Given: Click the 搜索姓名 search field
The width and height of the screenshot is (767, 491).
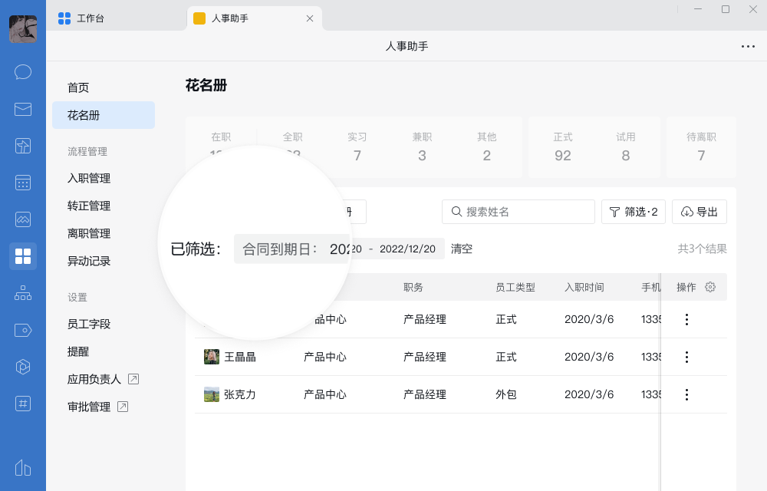Looking at the screenshot, I should 518,212.
